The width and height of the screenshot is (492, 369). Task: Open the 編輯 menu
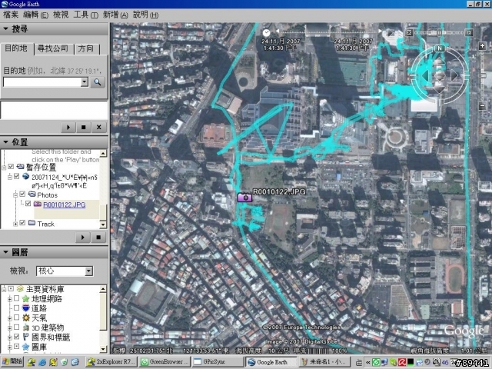click(35, 15)
